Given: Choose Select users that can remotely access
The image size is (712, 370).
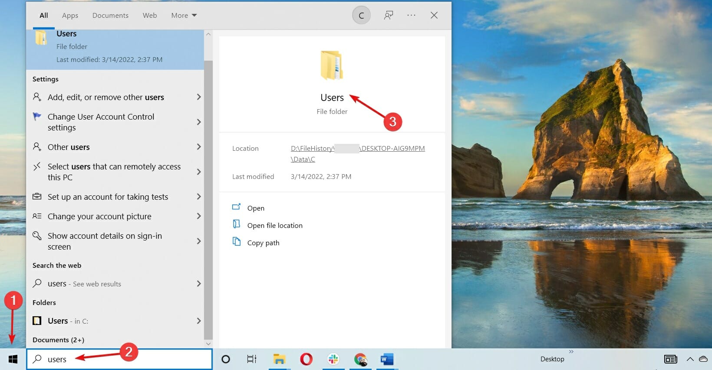Looking at the screenshot, I should coord(114,172).
